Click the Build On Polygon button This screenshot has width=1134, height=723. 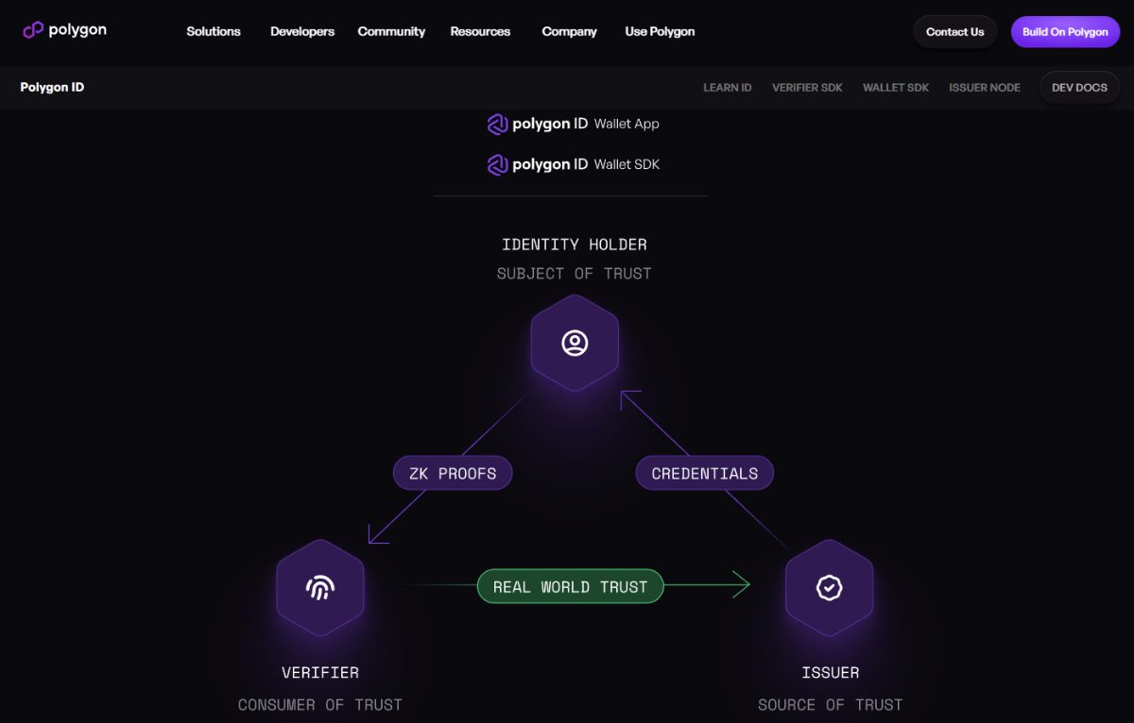pyautogui.click(x=1065, y=31)
